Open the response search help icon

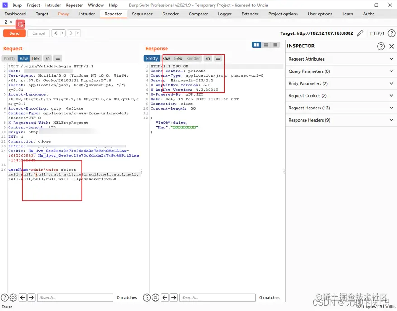[x=147, y=297]
